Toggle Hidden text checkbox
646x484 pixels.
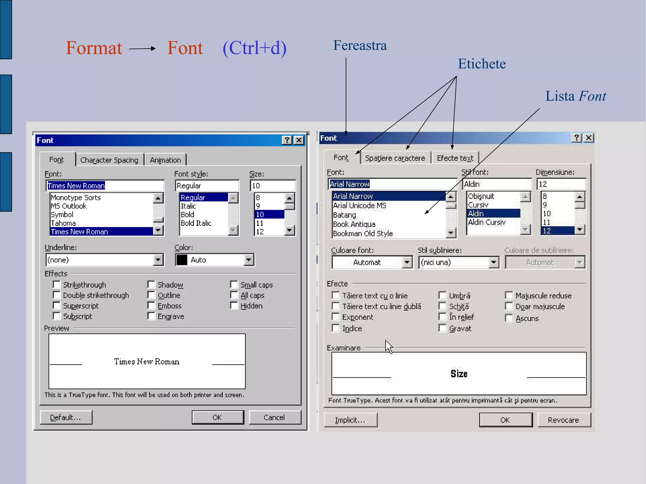pyautogui.click(x=234, y=305)
